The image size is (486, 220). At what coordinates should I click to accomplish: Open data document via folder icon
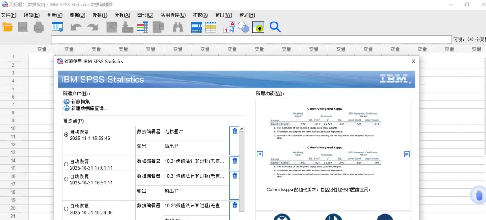tap(8, 27)
